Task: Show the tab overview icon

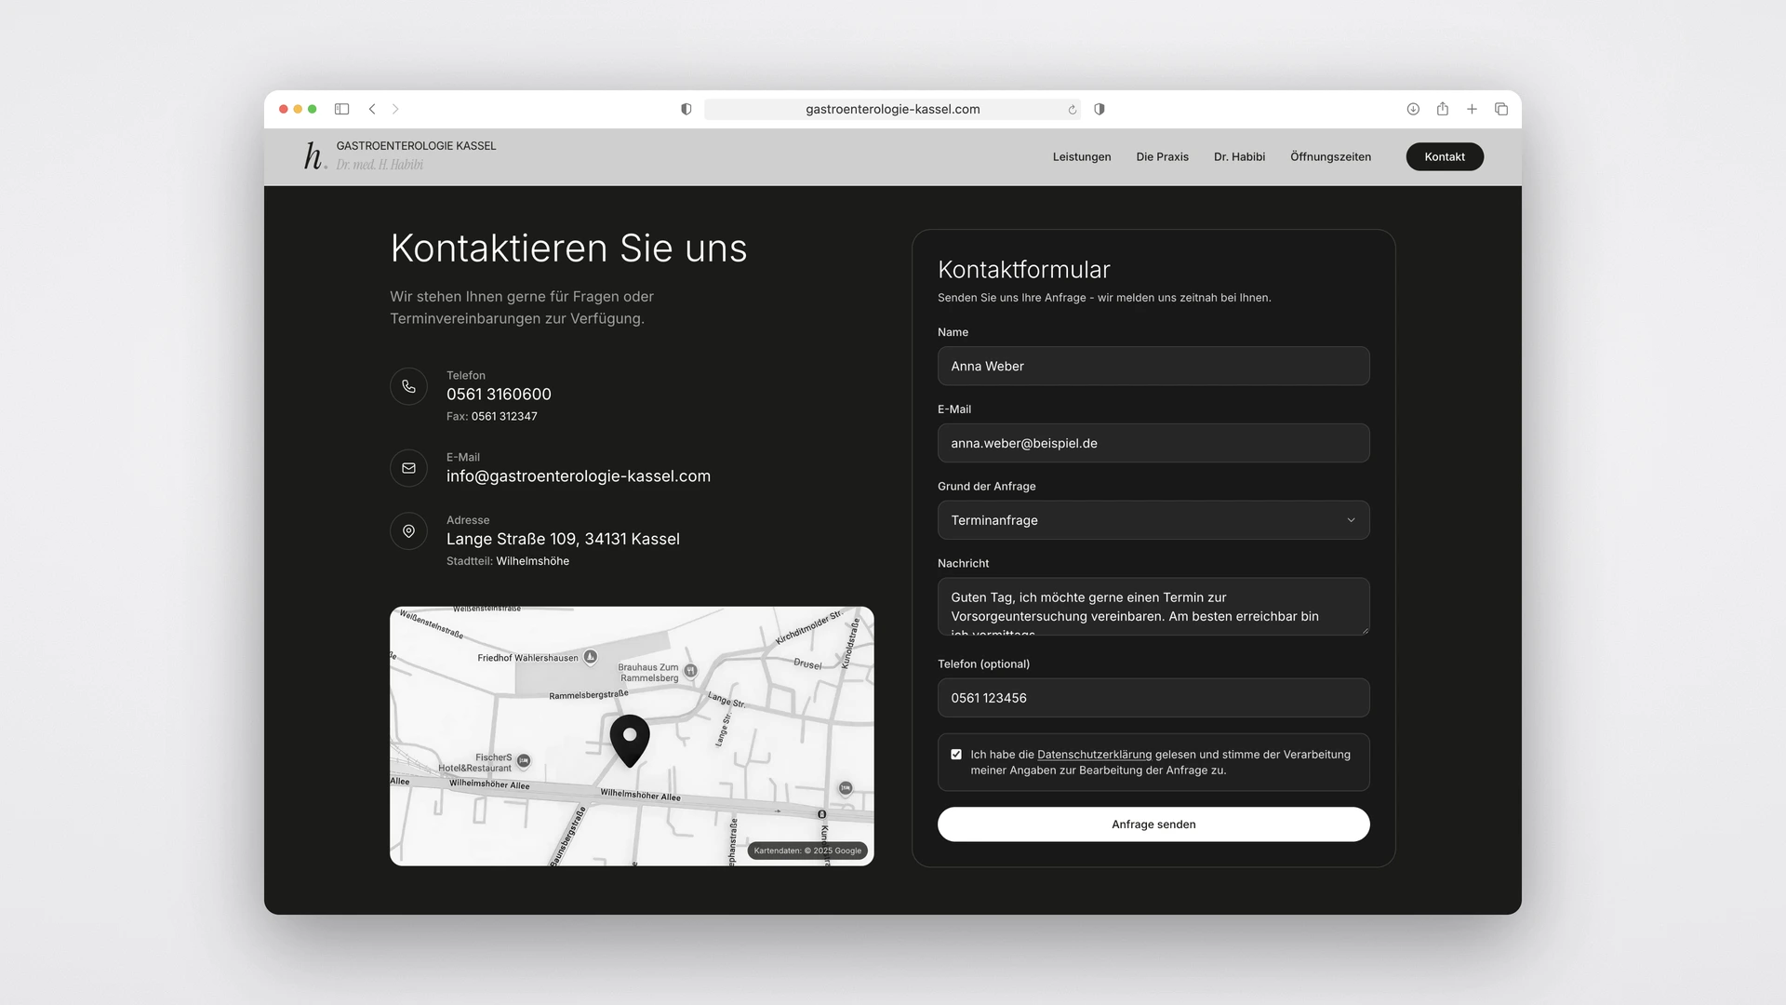Action: [1501, 109]
